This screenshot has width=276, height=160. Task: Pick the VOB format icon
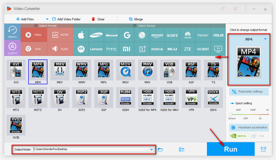[169, 70]
